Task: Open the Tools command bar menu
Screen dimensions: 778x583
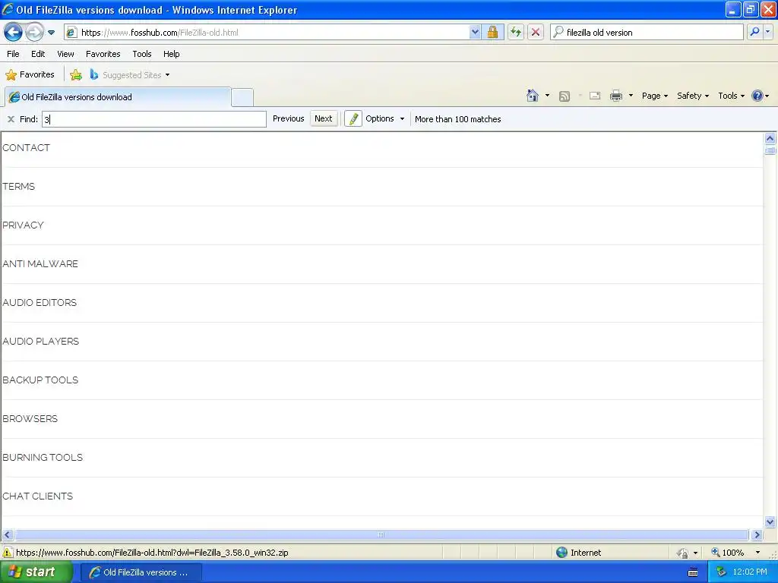Action: pyautogui.click(x=731, y=96)
